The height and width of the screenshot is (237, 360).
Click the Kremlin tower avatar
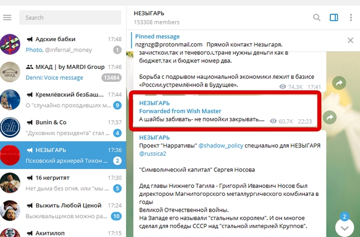(x=10, y=100)
